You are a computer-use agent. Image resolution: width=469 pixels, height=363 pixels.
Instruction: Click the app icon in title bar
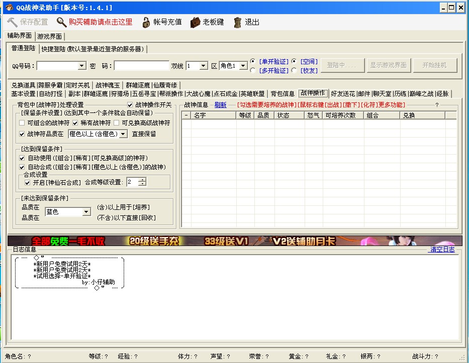click(9, 7)
